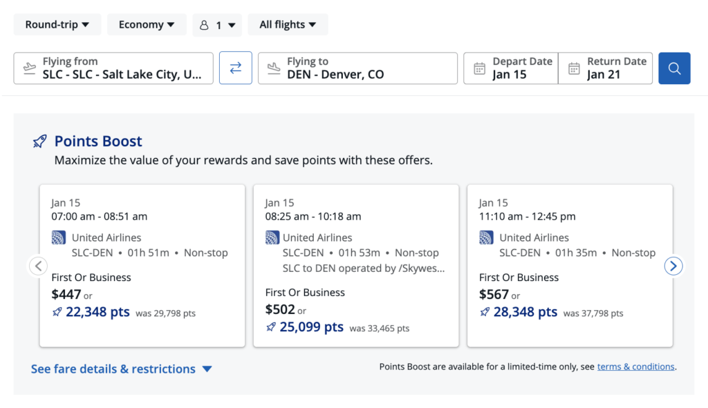Viewport: 708px width, 408px height.
Task: Click the swap origin and destination arrows icon
Action: [x=236, y=68]
